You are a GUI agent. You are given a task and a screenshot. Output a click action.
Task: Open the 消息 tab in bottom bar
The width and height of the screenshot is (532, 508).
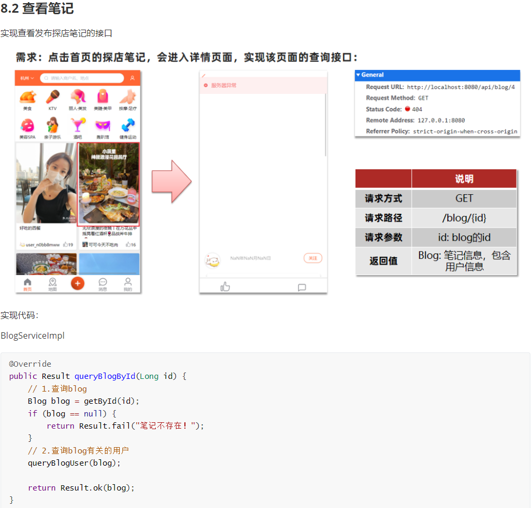(103, 284)
